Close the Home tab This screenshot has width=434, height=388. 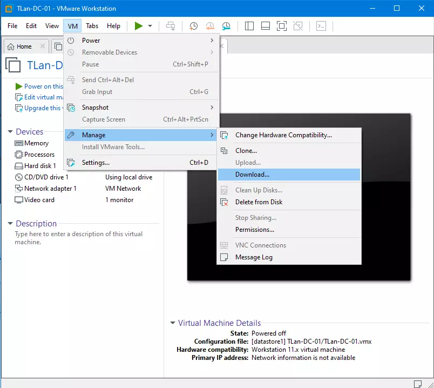pos(42,46)
